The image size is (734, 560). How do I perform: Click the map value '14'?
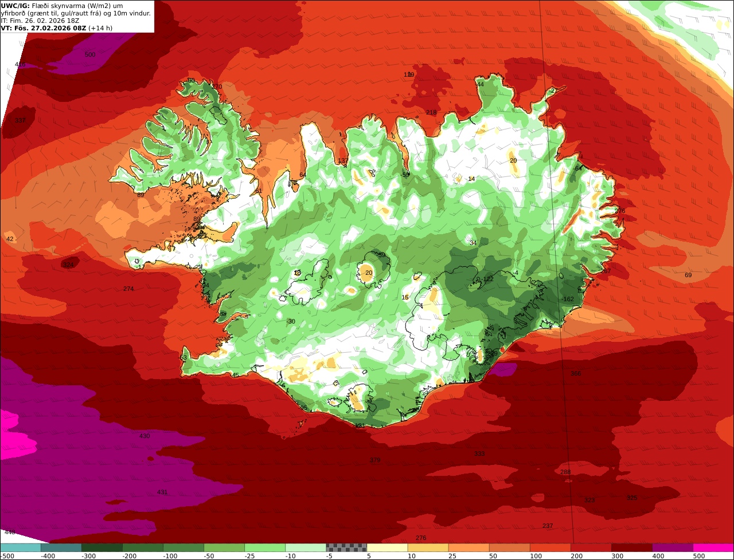pyautogui.click(x=471, y=179)
